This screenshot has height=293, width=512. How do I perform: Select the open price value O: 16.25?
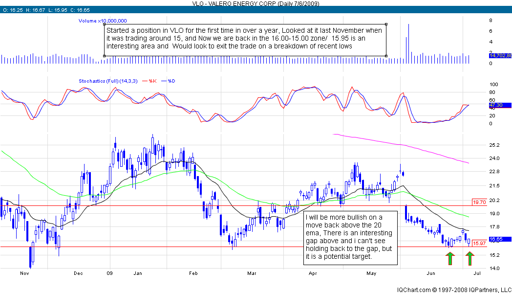click(13, 10)
